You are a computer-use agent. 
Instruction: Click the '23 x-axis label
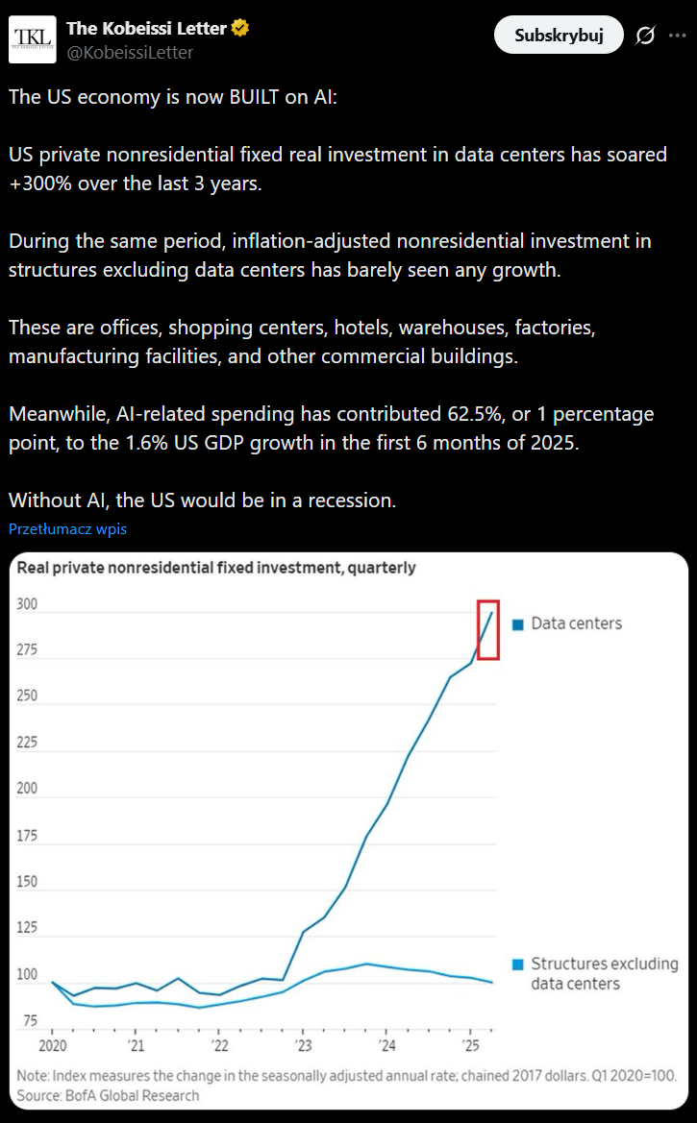tap(302, 1044)
